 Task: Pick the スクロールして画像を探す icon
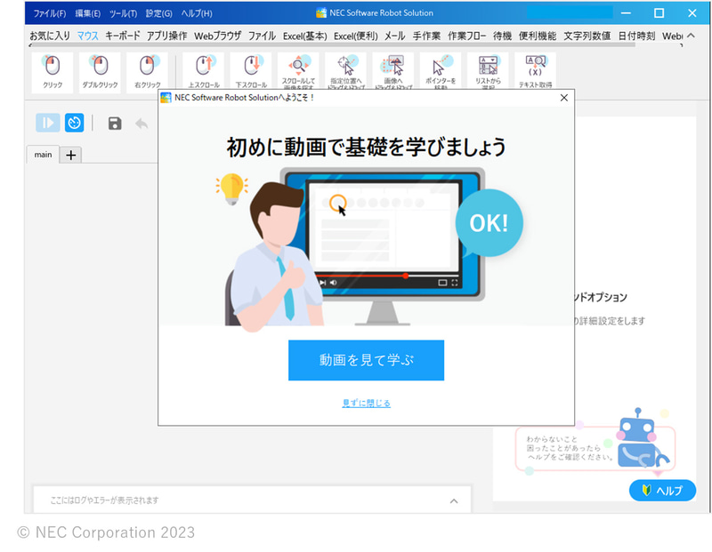pos(298,71)
